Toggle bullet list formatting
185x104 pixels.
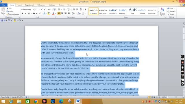59,10
